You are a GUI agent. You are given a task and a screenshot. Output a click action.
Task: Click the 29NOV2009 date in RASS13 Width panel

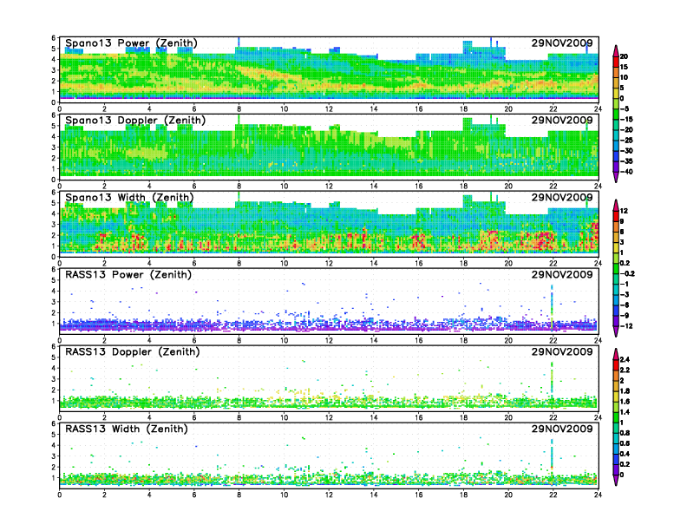pos(562,429)
